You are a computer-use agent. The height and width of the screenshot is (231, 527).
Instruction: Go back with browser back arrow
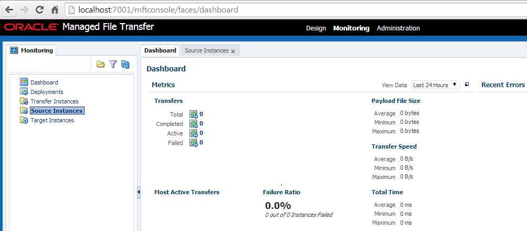9,10
